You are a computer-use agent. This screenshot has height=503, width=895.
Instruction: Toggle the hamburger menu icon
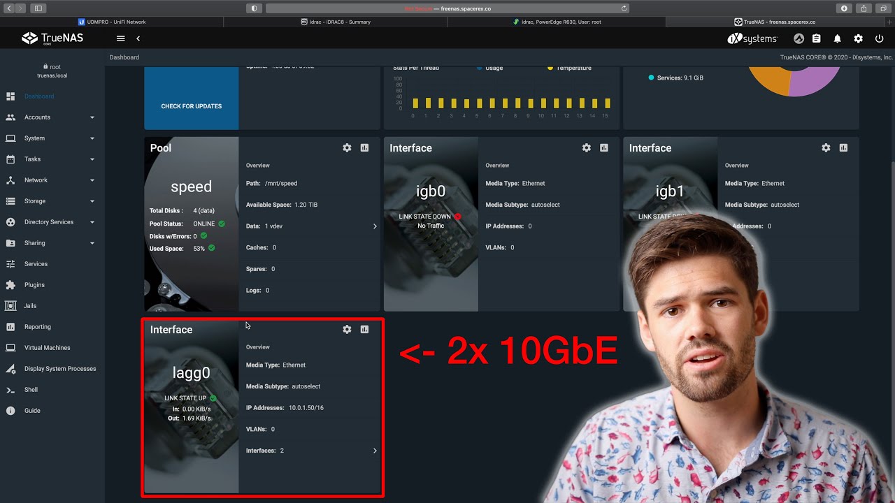click(121, 38)
